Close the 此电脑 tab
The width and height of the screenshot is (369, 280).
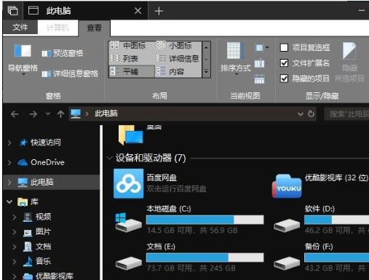point(138,11)
